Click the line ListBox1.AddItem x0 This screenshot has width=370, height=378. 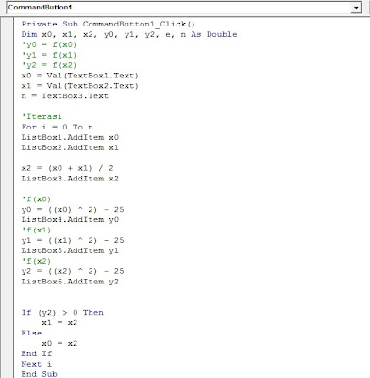[70, 137]
